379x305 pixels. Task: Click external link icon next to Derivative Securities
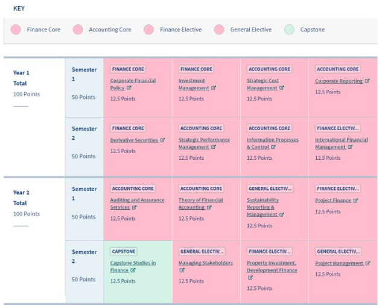pyautogui.click(x=162, y=140)
